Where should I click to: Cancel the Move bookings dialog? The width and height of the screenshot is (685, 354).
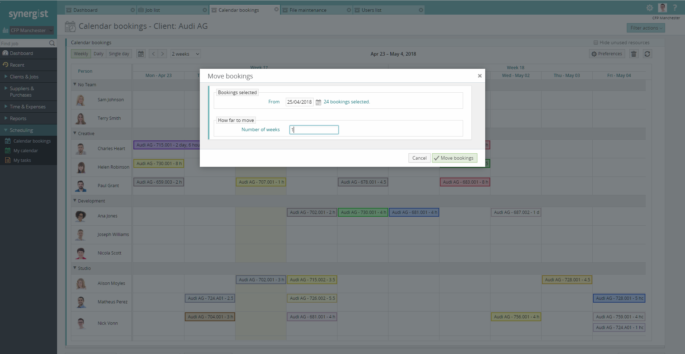[419, 158]
